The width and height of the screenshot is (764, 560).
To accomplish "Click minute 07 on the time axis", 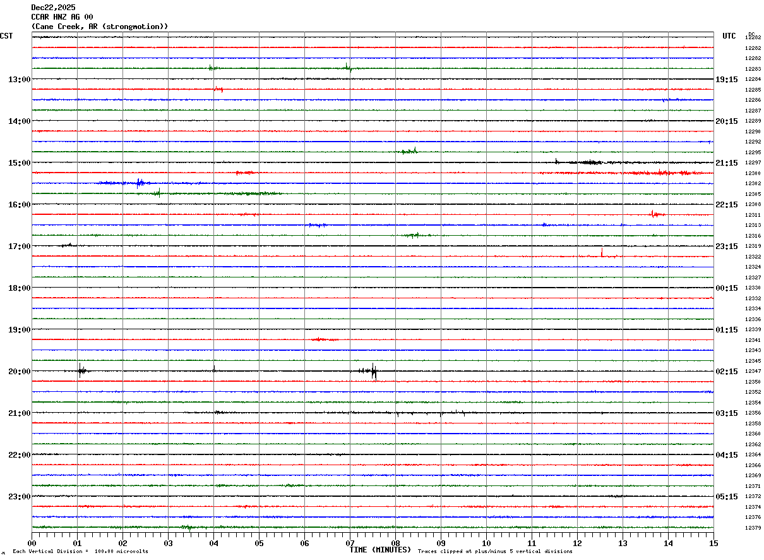I will tap(350, 542).
